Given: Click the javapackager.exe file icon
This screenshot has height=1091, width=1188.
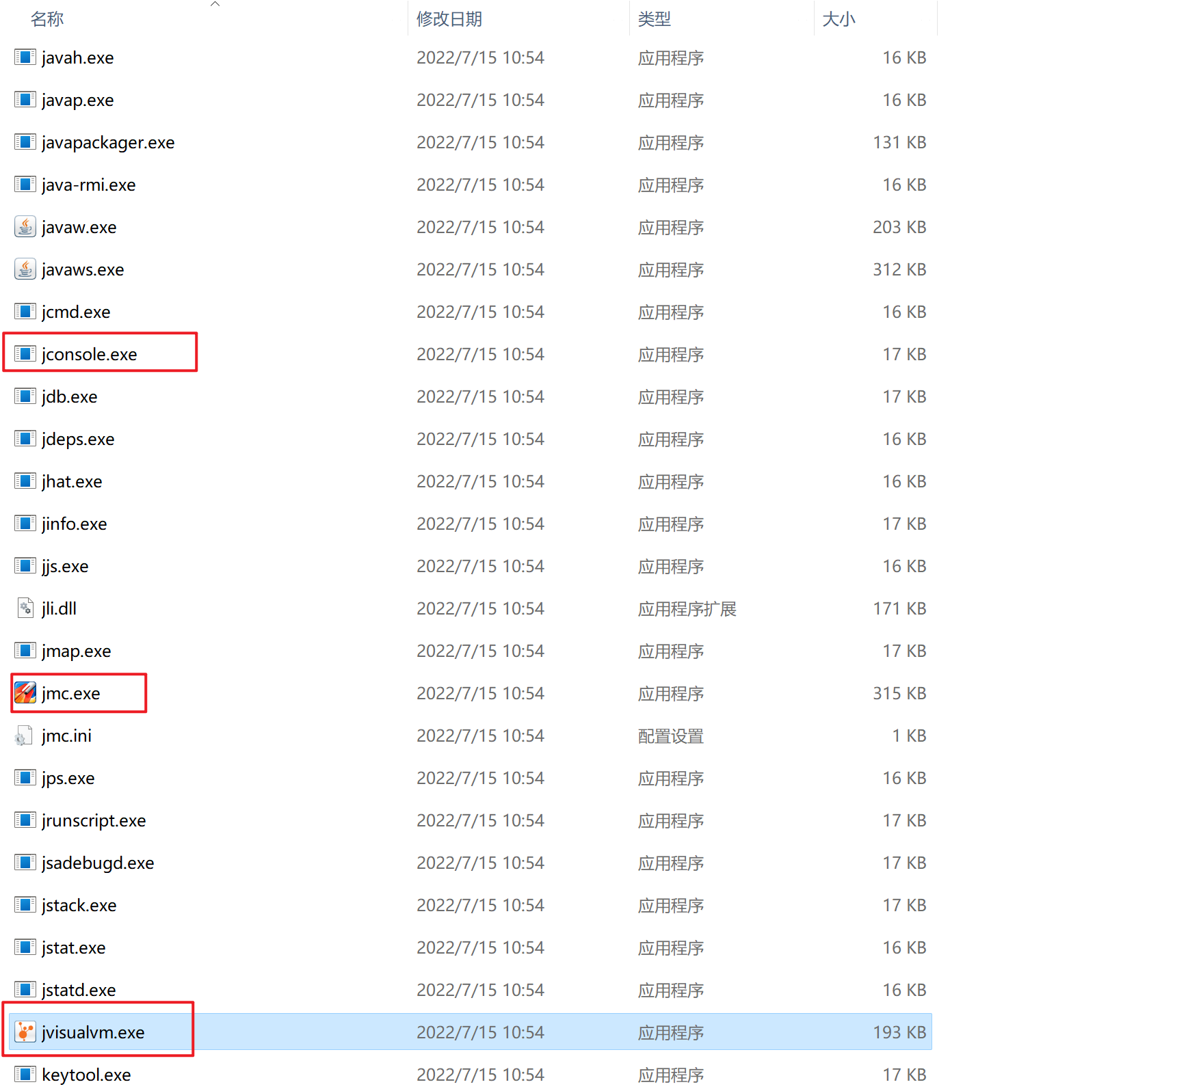Looking at the screenshot, I should coord(25,142).
